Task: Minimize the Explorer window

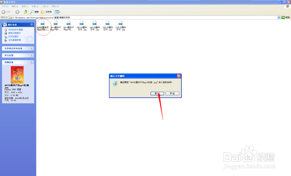Action: click(x=281, y=2)
